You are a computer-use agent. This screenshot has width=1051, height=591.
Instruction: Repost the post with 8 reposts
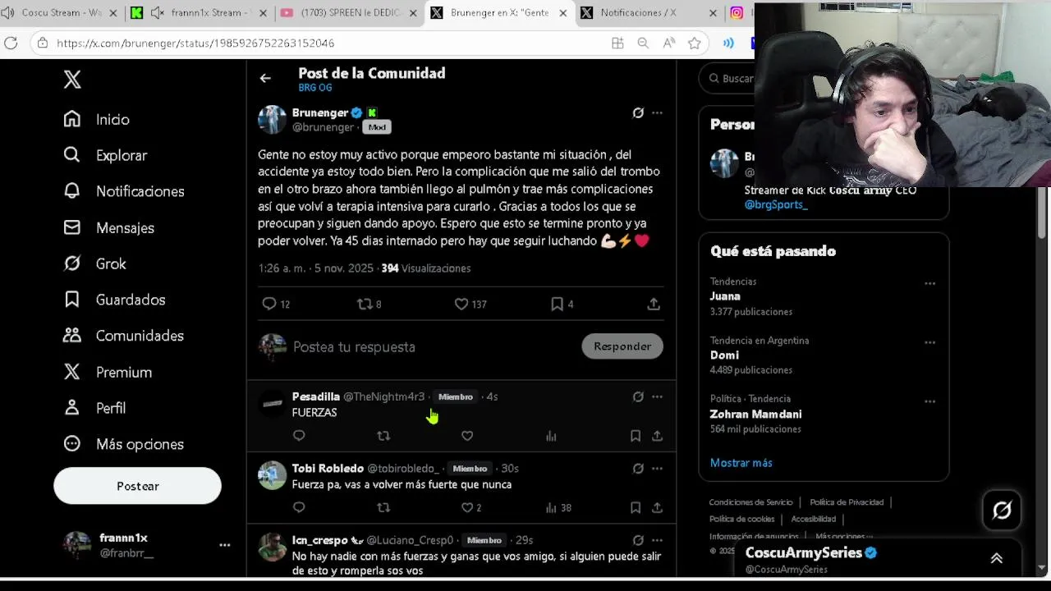click(369, 304)
